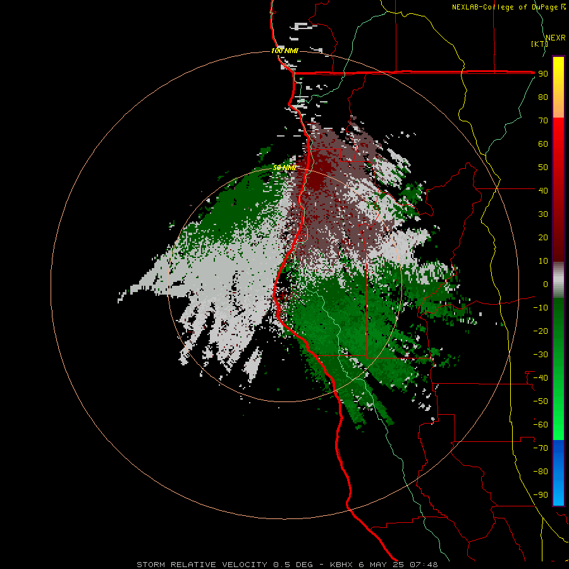Click the -50 scale value
The image size is (569, 569).
[x=541, y=401]
